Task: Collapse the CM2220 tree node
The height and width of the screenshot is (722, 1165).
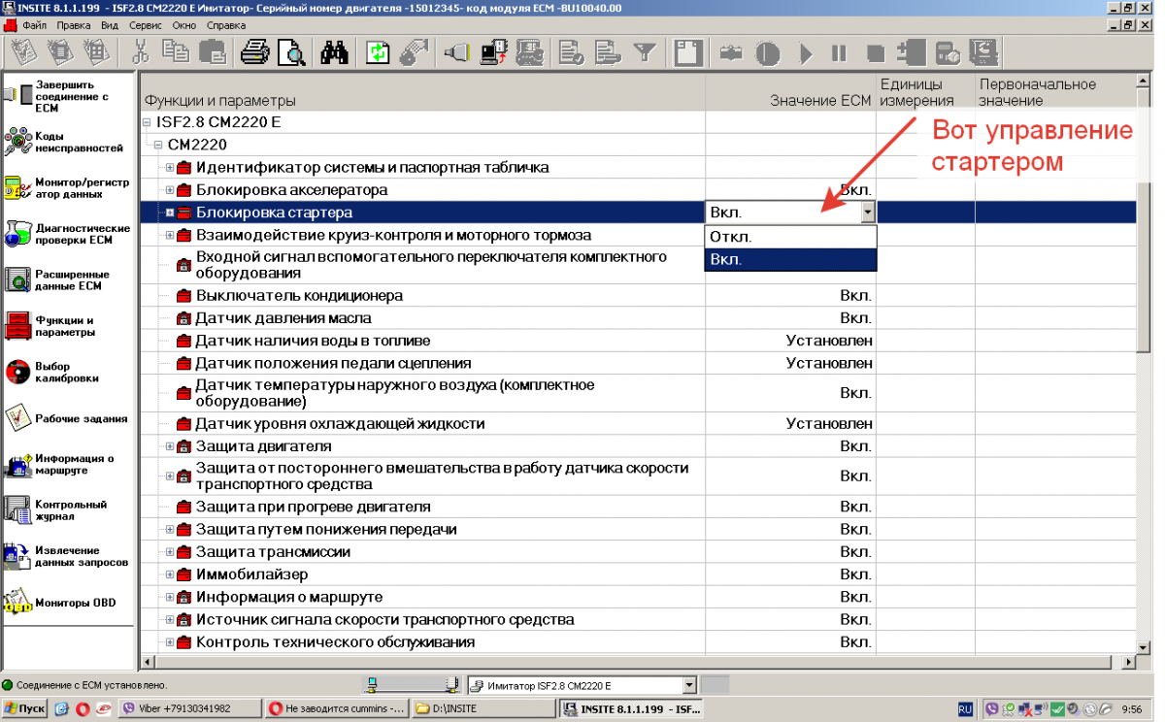Action: (x=158, y=146)
